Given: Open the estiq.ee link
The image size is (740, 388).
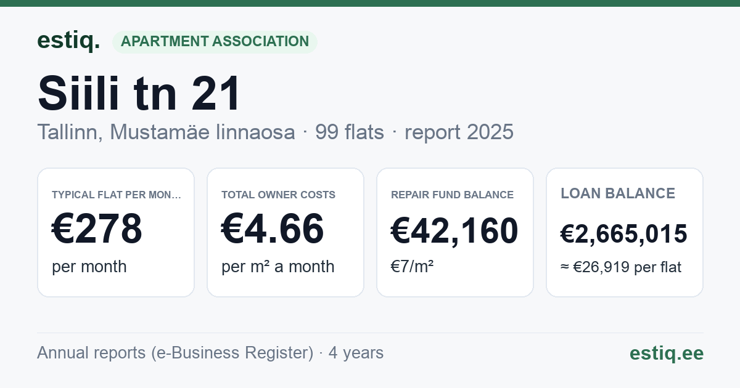Looking at the screenshot, I should click(666, 353).
